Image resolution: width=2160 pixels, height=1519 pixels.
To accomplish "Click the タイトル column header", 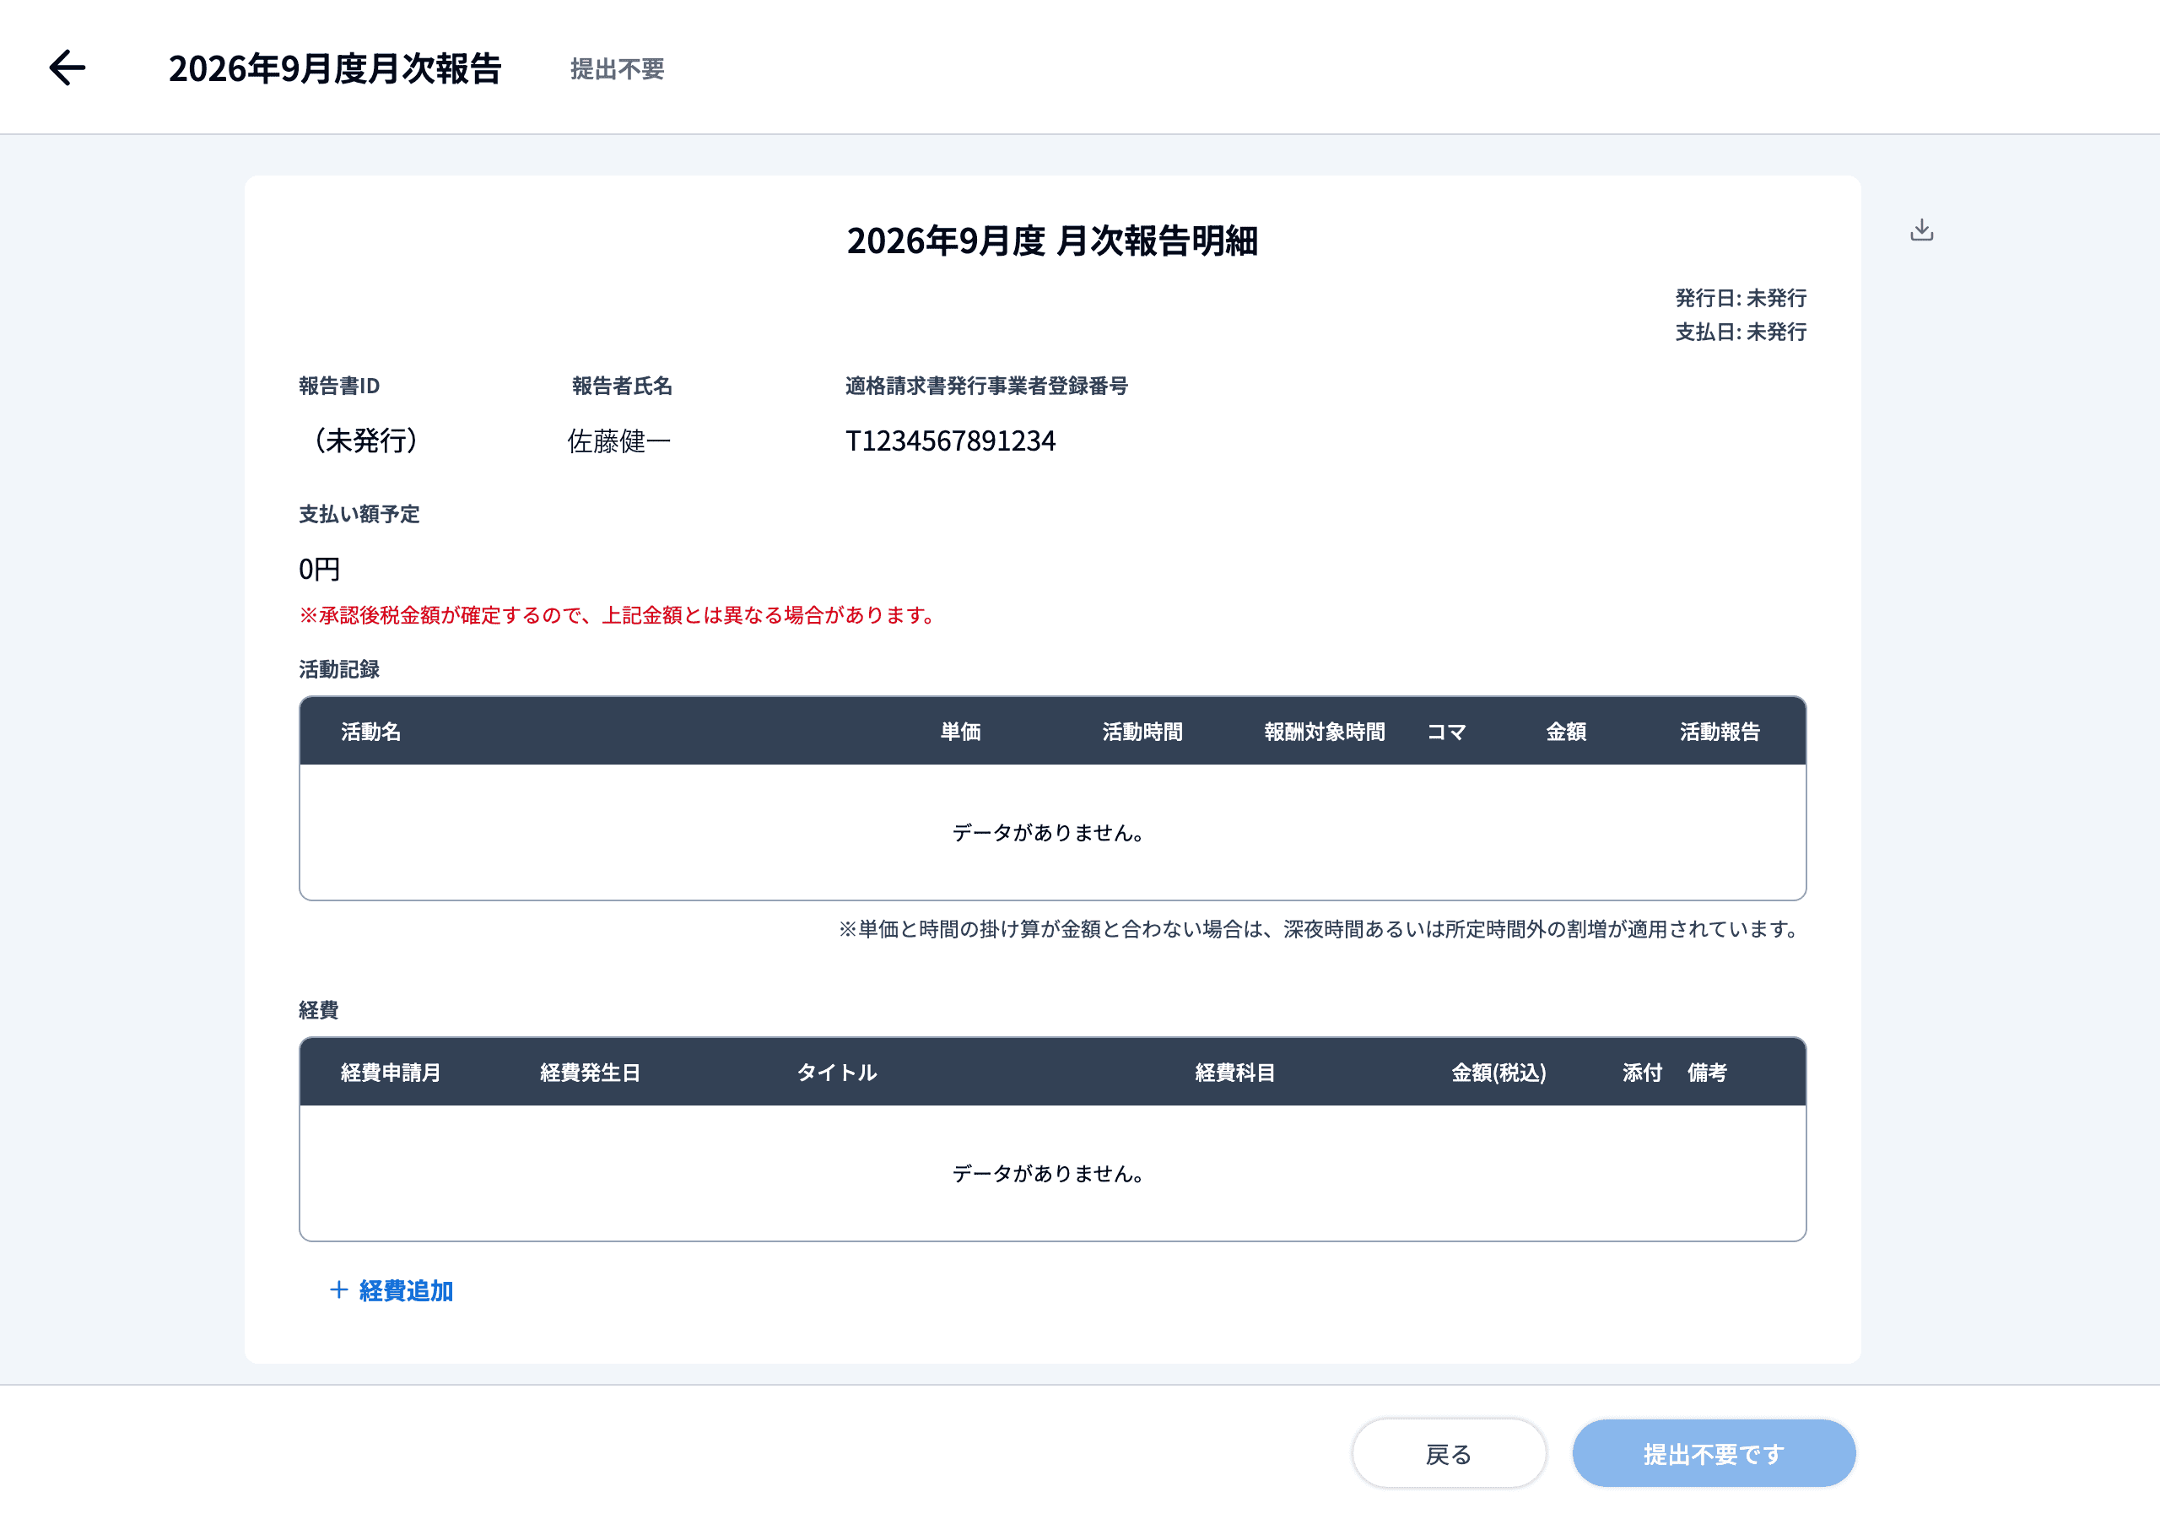I will (836, 1073).
